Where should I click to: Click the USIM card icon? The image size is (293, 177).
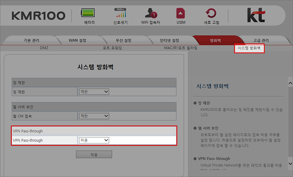pyautogui.click(x=181, y=12)
